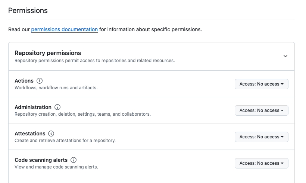
Task: Click the info icon beside Administration
Action: tap(57, 107)
